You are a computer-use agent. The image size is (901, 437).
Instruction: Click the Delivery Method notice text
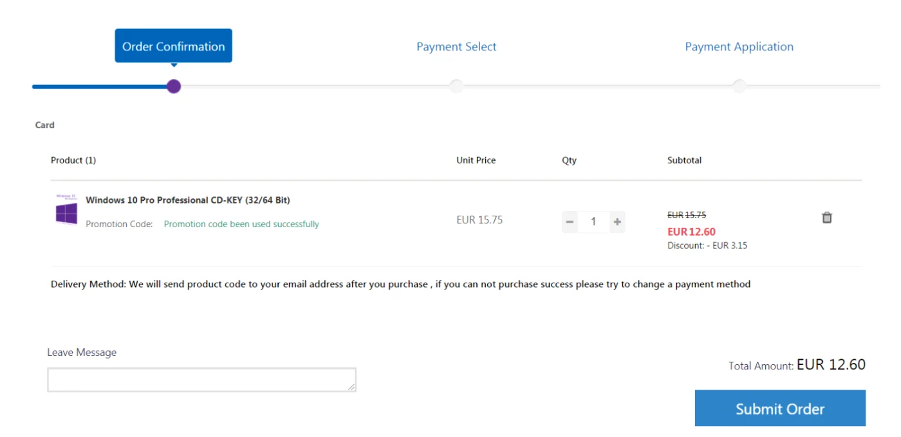[x=400, y=284]
